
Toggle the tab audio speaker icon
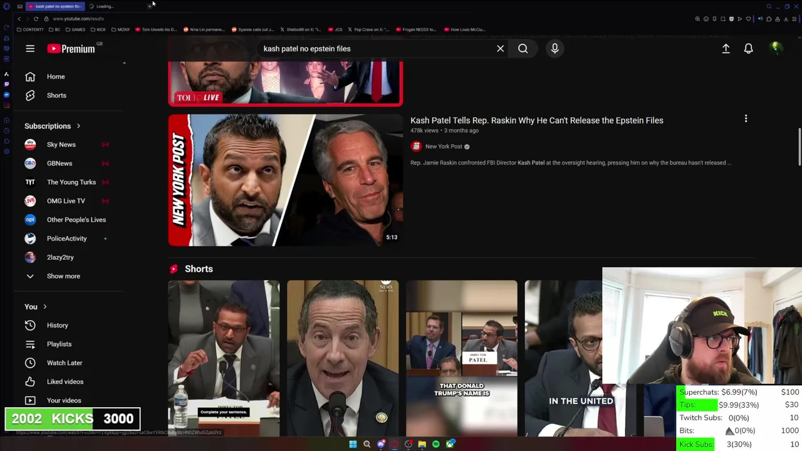click(761, 19)
